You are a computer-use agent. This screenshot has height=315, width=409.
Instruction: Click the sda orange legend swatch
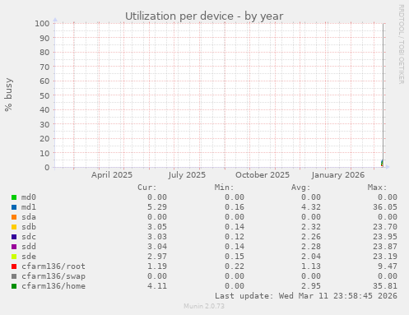14,217
